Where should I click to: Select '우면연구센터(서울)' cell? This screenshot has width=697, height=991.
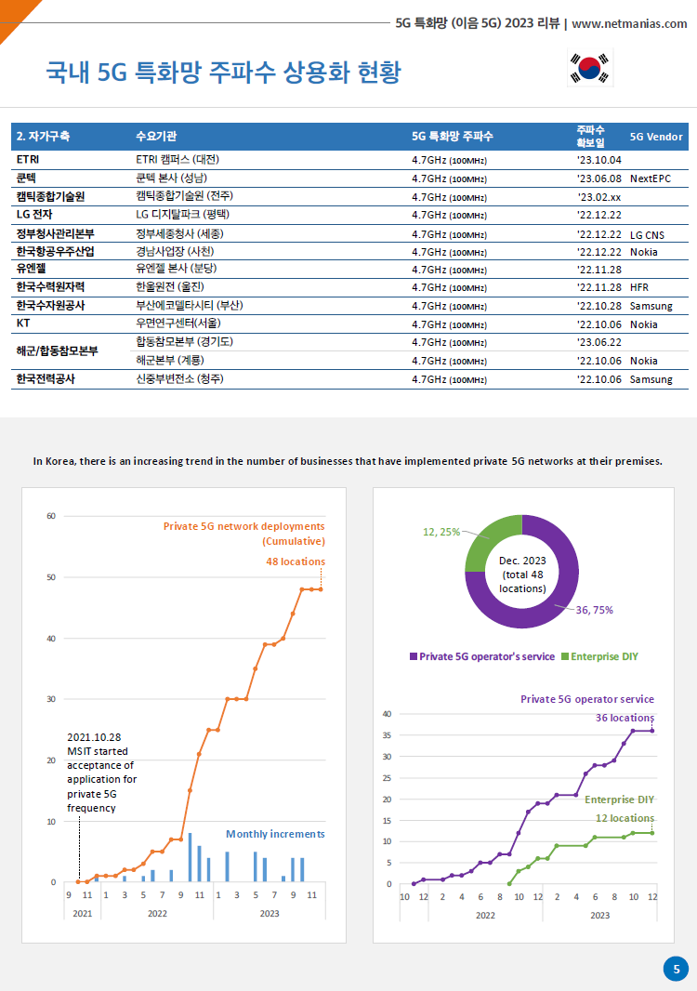tap(178, 323)
